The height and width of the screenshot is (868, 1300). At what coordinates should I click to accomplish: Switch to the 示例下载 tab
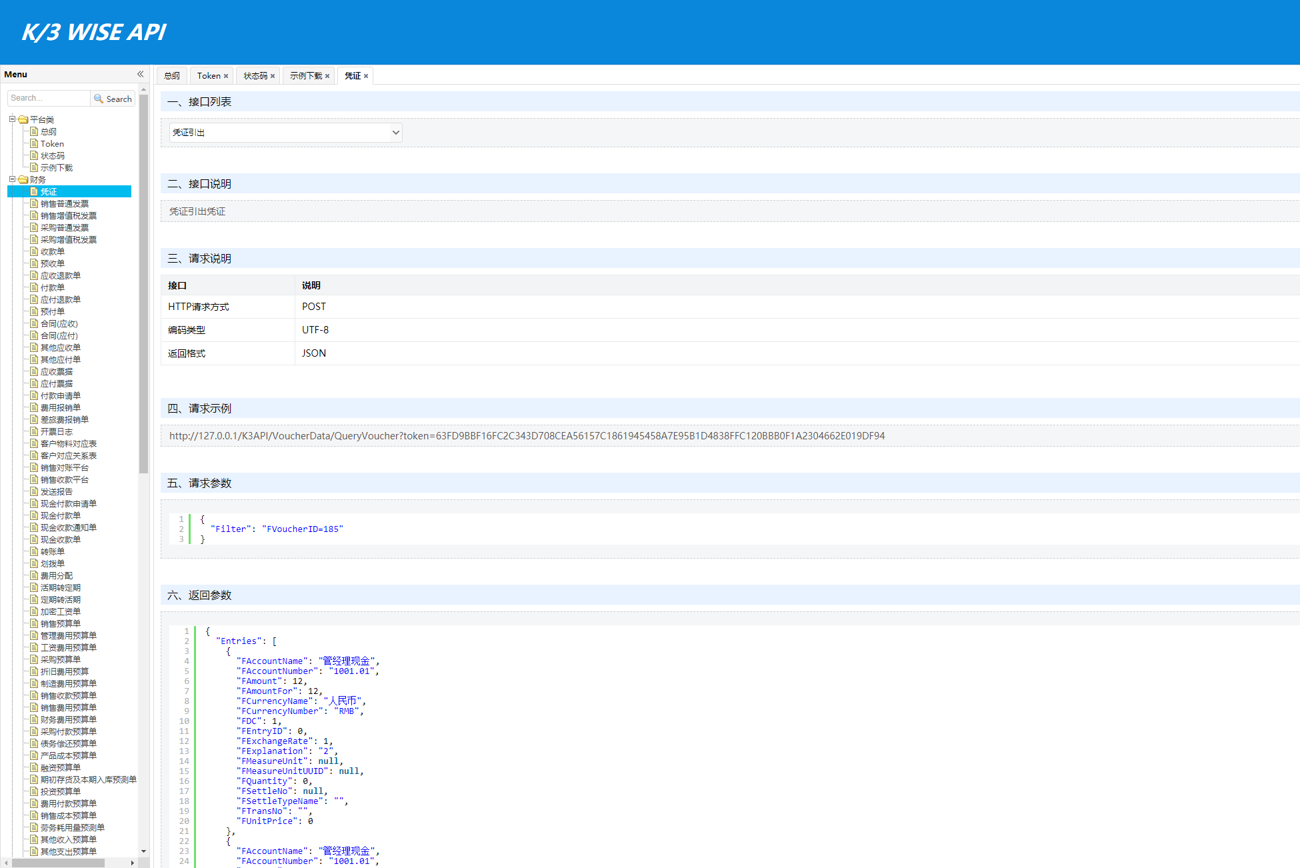306,76
